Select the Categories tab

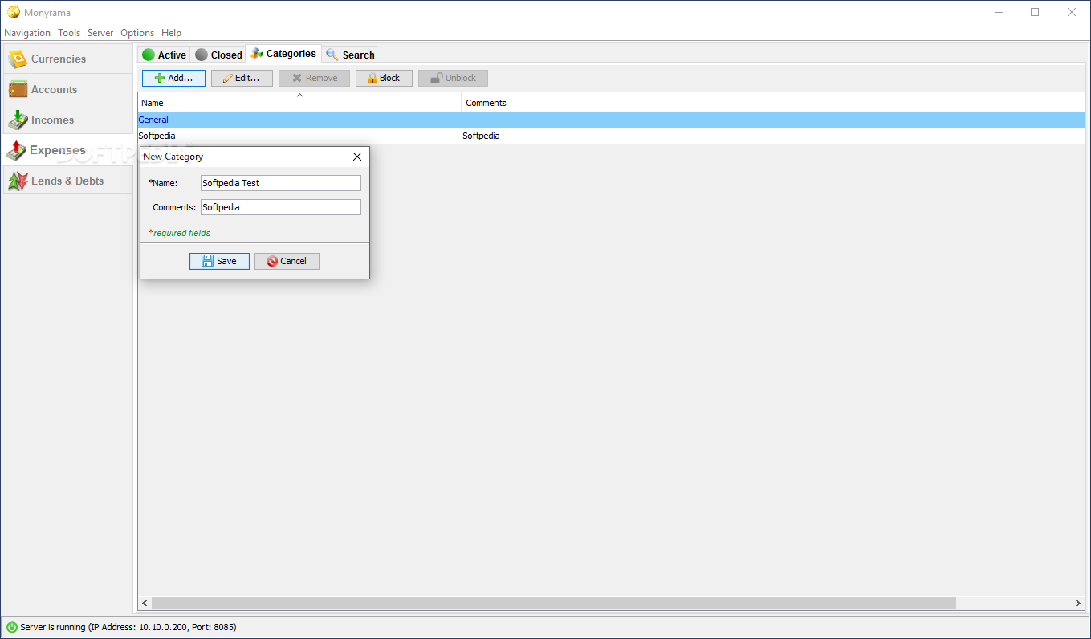[x=283, y=54]
